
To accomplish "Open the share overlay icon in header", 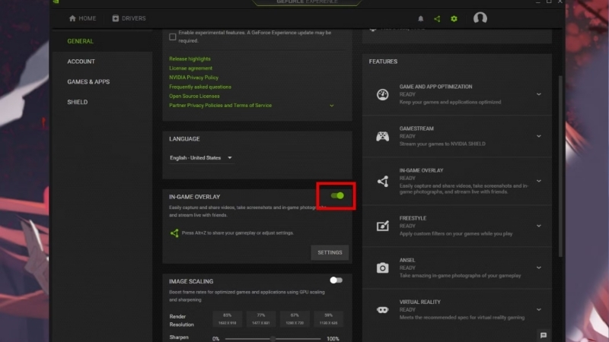I will [437, 18].
